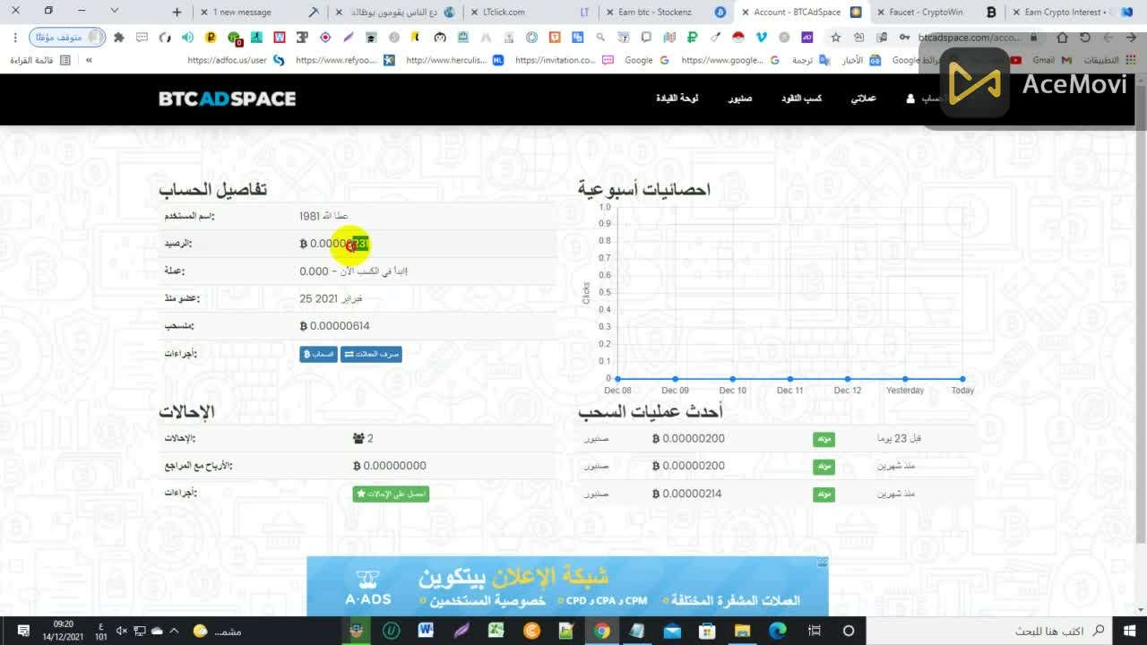Click the green speaker extension icon
This screenshot has height=645, width=1147.
click(x=187, y=38)
